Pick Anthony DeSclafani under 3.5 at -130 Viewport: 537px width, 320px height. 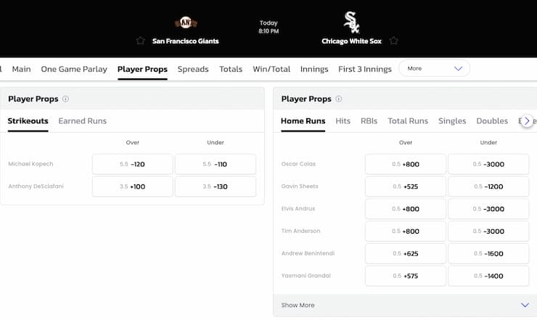coord(216,186)
